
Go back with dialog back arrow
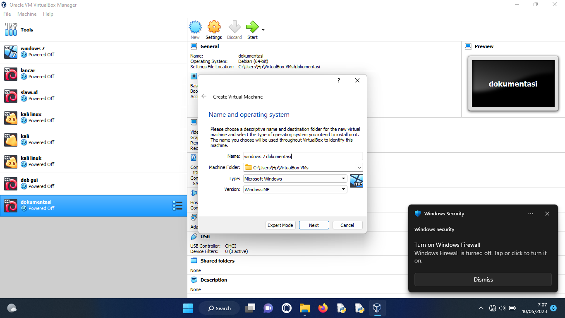[x=204, y=96]
